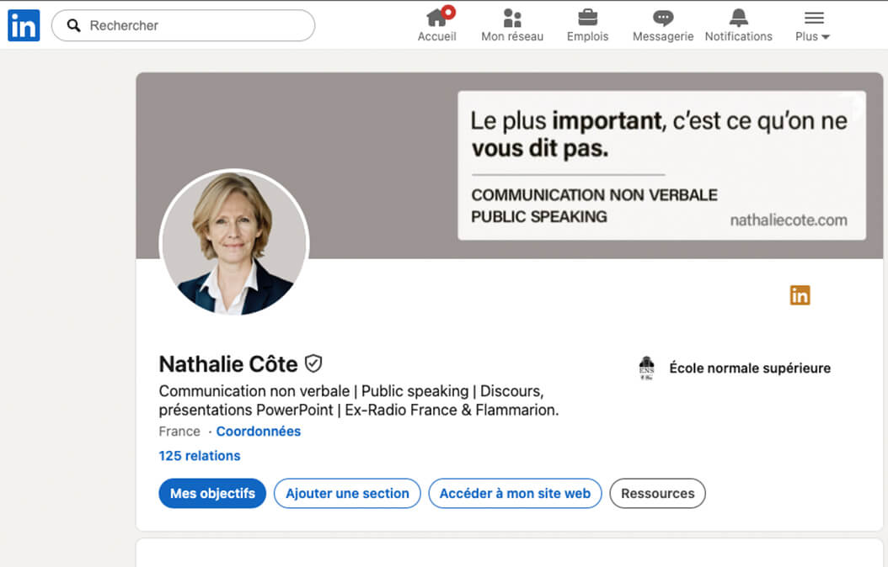Click the nathaliecote.com text in banner
The height and width of the screenshot is (567, 888).
pyautogui.click(x=789, y=220)
